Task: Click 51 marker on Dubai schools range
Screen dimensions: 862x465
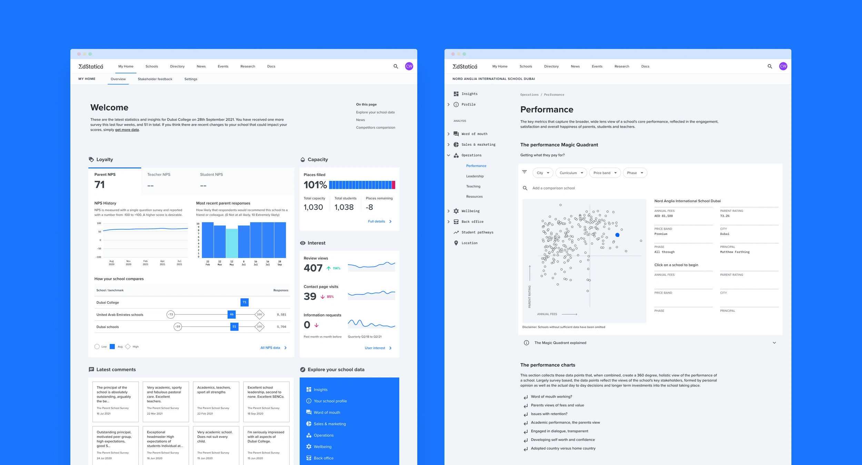Action: 234,327
